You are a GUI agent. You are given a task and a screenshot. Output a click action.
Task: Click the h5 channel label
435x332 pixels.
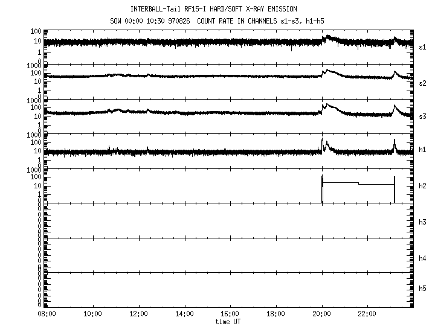click(422, 289)
